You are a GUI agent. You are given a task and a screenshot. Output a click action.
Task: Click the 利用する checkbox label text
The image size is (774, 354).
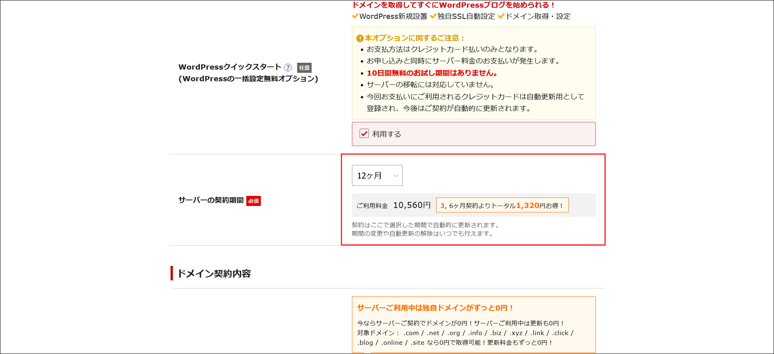point(386,134)
